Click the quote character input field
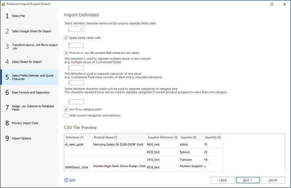 pos(76,45)
